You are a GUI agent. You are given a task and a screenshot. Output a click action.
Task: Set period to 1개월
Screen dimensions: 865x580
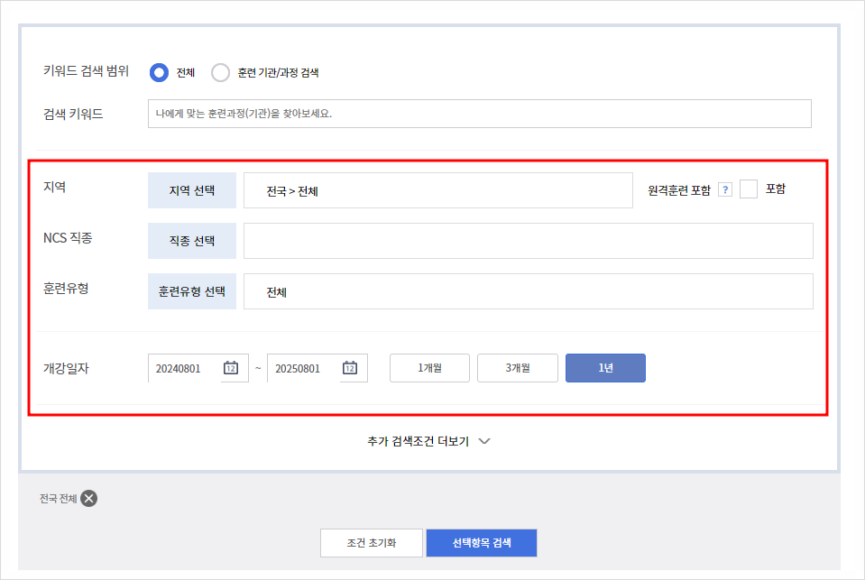click(x=429, y=368)
